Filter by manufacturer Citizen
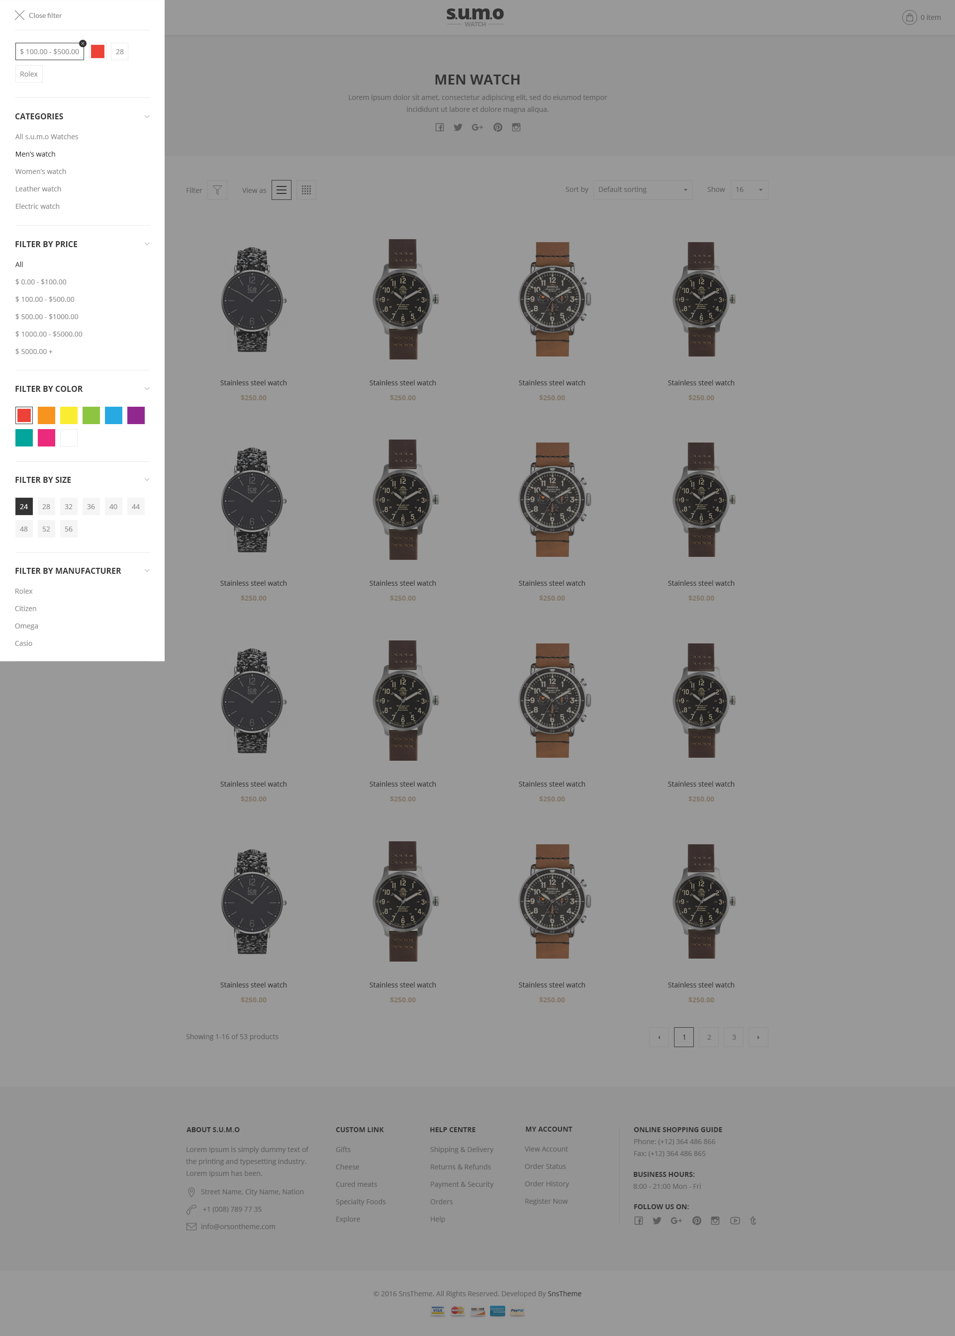The width and height of the screenshot is (955, 1336). (x=26, y=609)
